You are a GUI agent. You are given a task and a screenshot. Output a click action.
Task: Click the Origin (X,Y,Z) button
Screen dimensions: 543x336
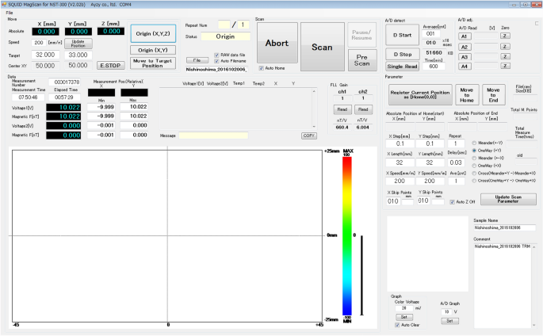click(153, 33)
